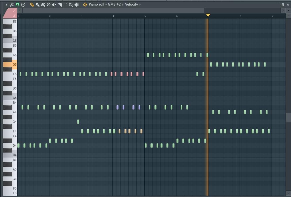
Task: Expand the arrow between GMS #2 and Velocity
Action: [123, 5]
